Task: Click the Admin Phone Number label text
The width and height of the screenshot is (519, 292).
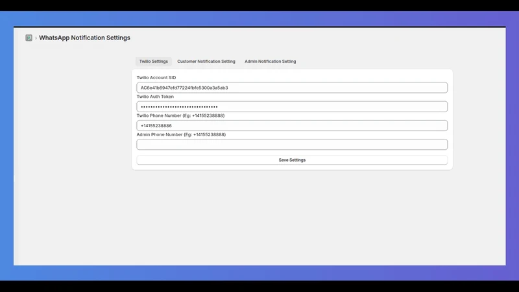Action: pos(181,134)
